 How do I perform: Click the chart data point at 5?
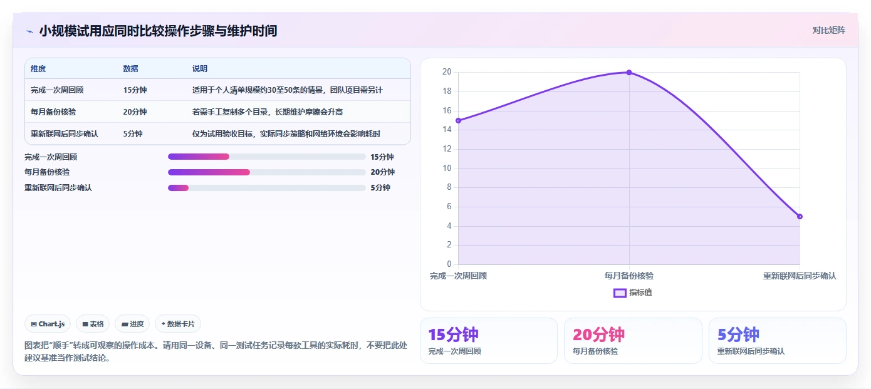point(800,217)
